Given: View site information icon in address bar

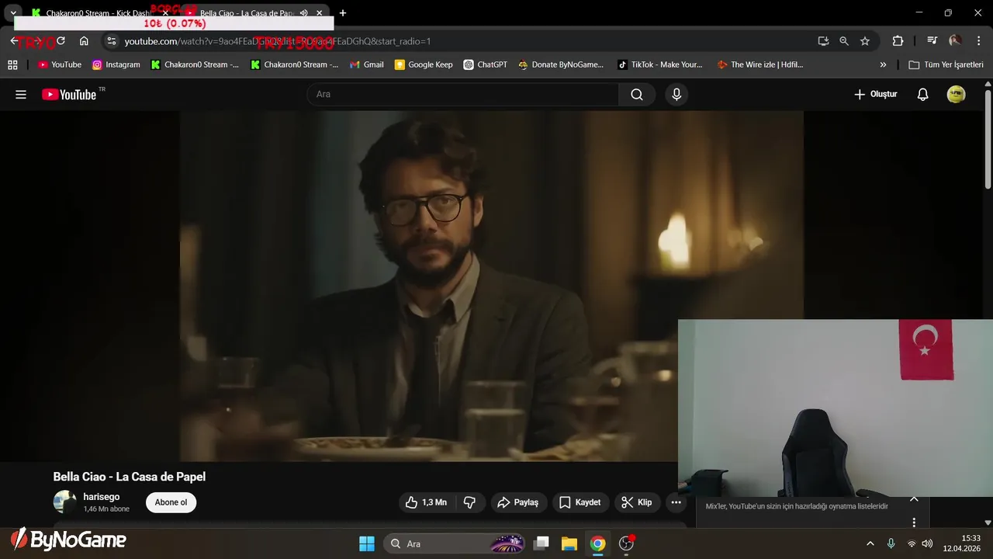Looking at the screenshot, I should 112,41.
